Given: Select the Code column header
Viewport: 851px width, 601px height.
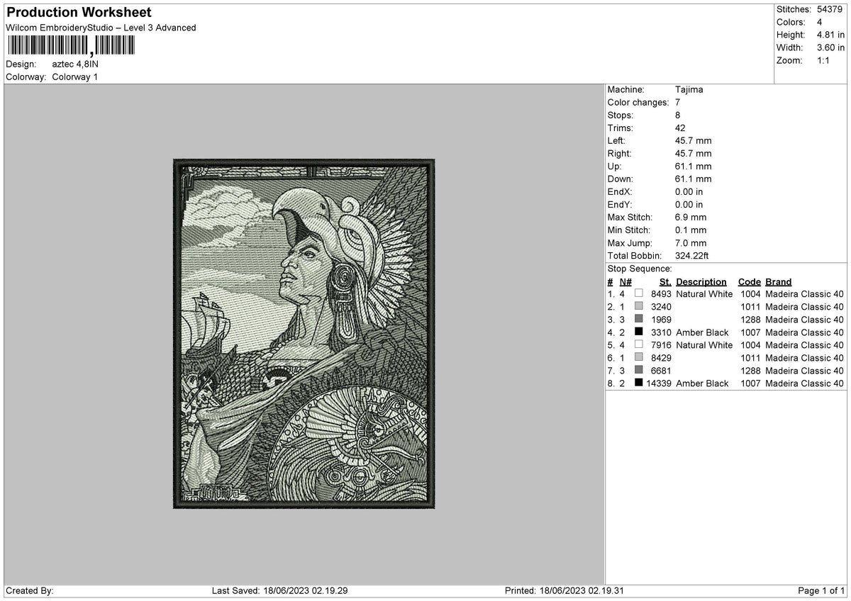Looking at the screenshot, I should point(749,281).
